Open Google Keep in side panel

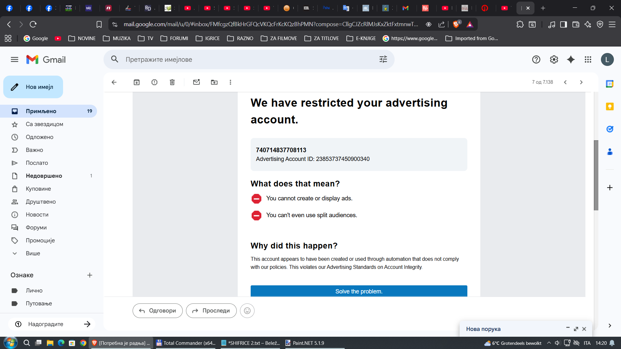point(610,107)
